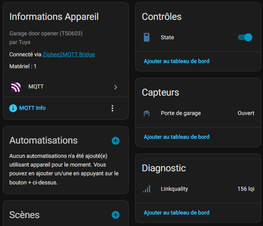Click the State device icon
Screen dimensions: 263x226
tap(147, 38)
